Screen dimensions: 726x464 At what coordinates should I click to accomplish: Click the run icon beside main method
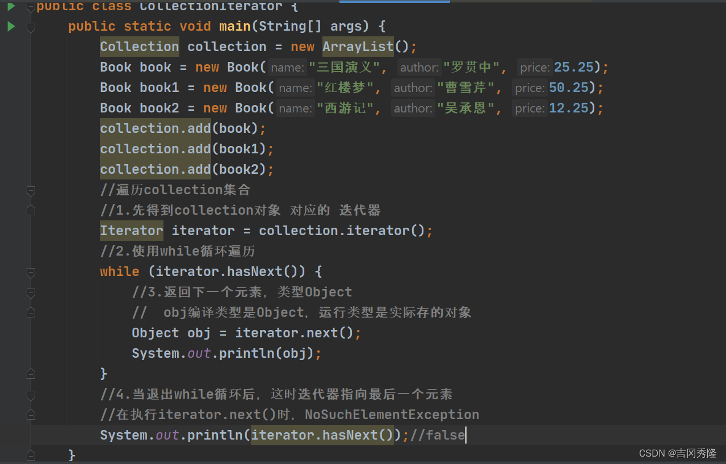[x=11, y=26]
